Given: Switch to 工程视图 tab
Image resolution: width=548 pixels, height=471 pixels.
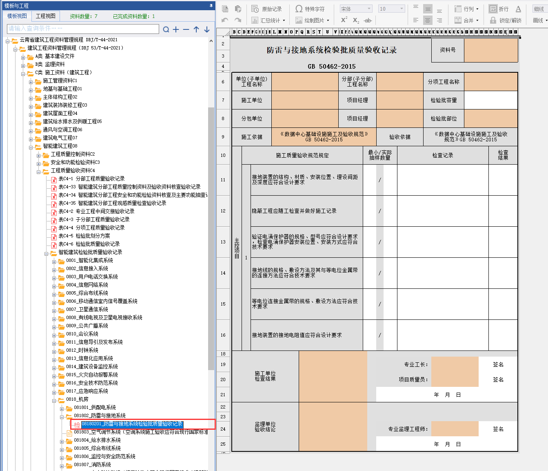Looking at the screenshot, I should point(45,16).
